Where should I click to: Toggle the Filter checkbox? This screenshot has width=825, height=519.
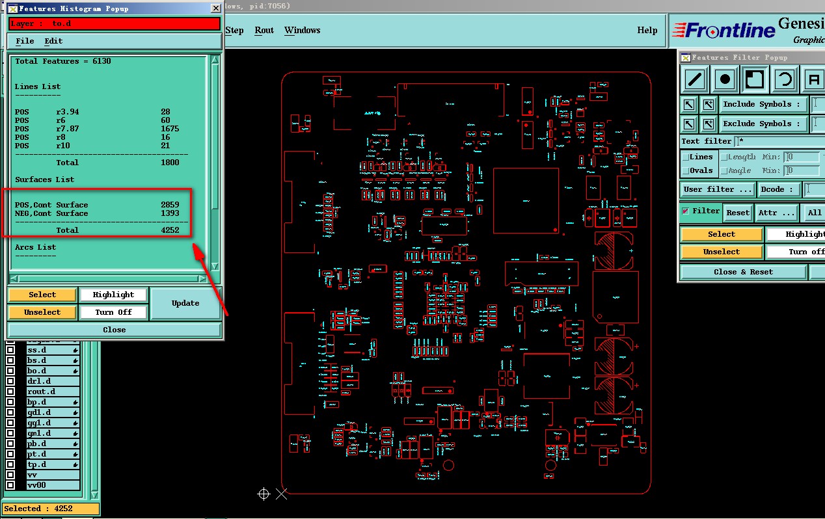pos(685,211)
